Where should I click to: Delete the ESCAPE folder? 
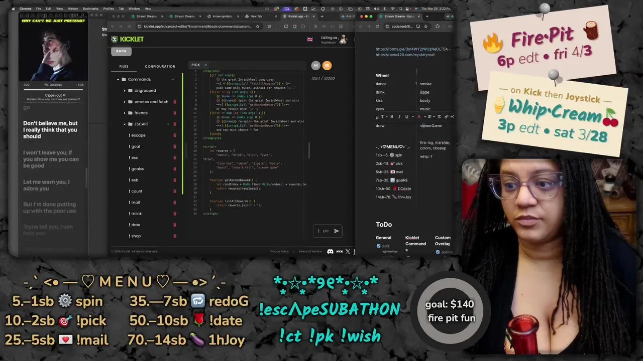175,124
